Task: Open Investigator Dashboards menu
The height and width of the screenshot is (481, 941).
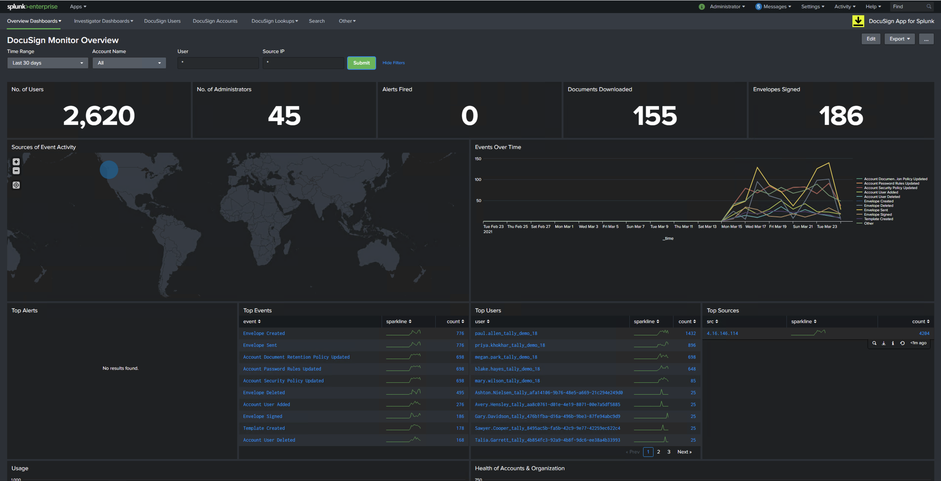Action: 103,21
